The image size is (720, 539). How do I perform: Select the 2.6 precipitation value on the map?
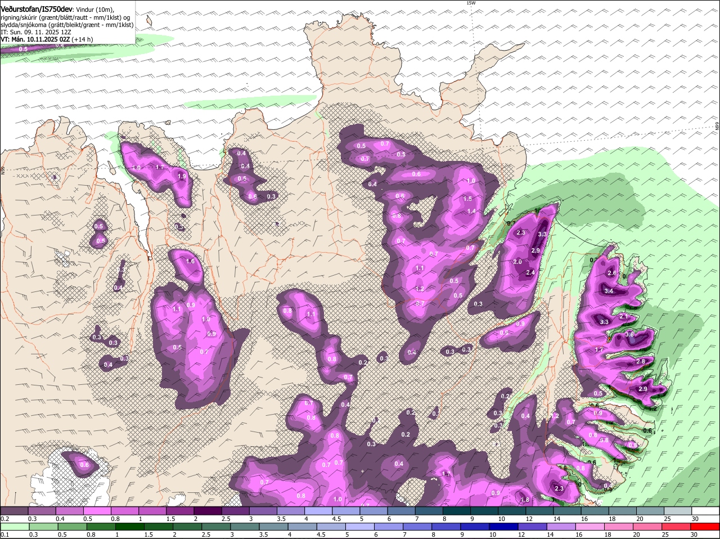[x=612, y=273]
